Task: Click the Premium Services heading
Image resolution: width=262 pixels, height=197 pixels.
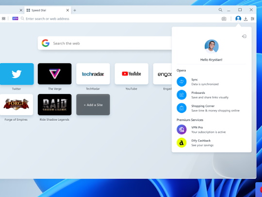Action: (x=190, y=120)
